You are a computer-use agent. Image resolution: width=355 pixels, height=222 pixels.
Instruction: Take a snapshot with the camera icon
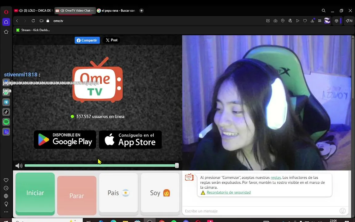coord(275,21)
